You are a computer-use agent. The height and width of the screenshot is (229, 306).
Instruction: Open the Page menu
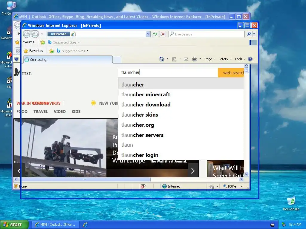[x=209, y=59]
